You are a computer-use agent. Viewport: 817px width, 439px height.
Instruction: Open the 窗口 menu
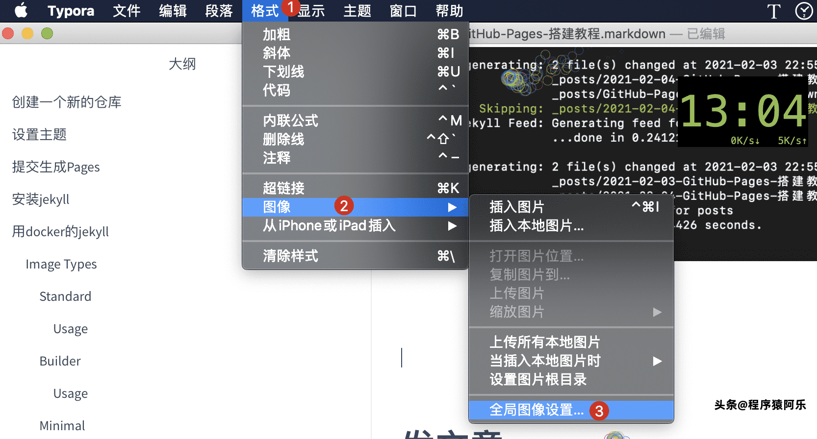pyautogui.click(x=403, y=11)
